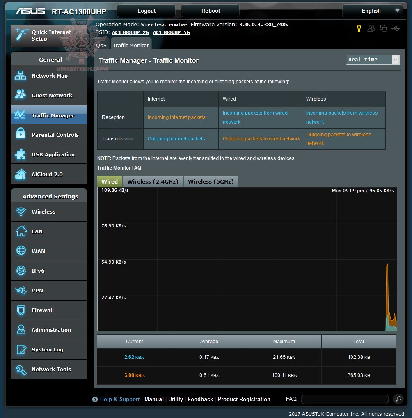This screenshot has width=412, height=418.
Task: Click the total value 102.38 KB
Action: click(359, 357)
